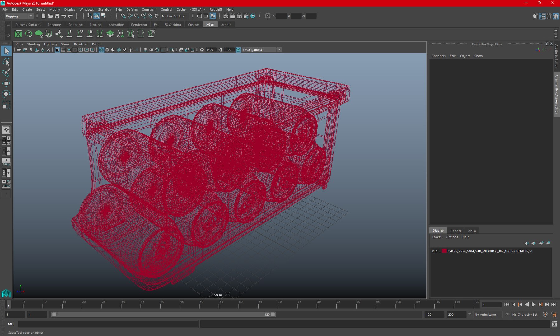The height and width of the screenshot is (336, 560).
Task: Toggle use all lights in viewport
Action: tap(131, 50)
